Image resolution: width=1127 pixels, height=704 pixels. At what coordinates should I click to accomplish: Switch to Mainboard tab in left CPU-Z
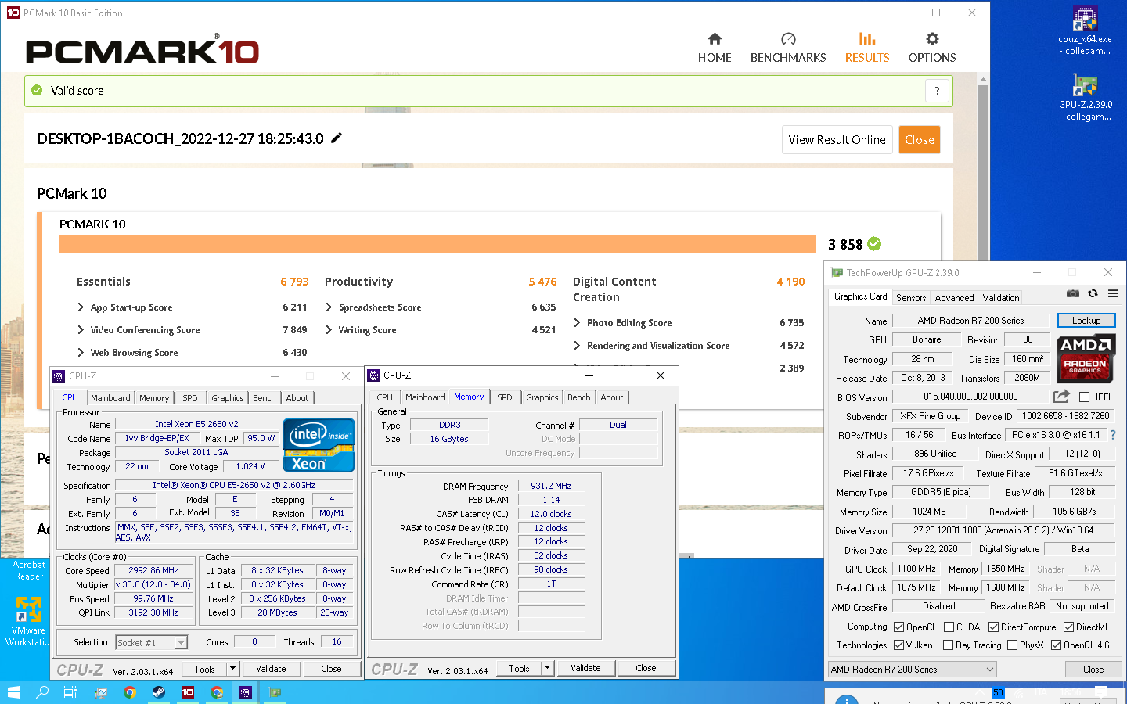click(110, 397)
